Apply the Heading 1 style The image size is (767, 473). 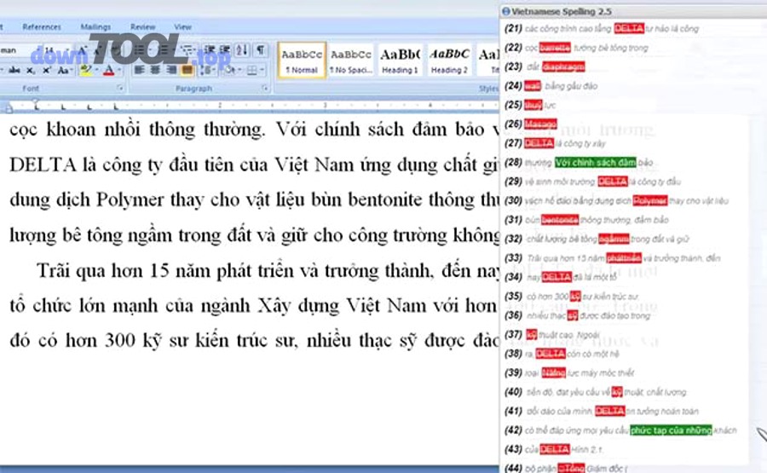point(401,61)
